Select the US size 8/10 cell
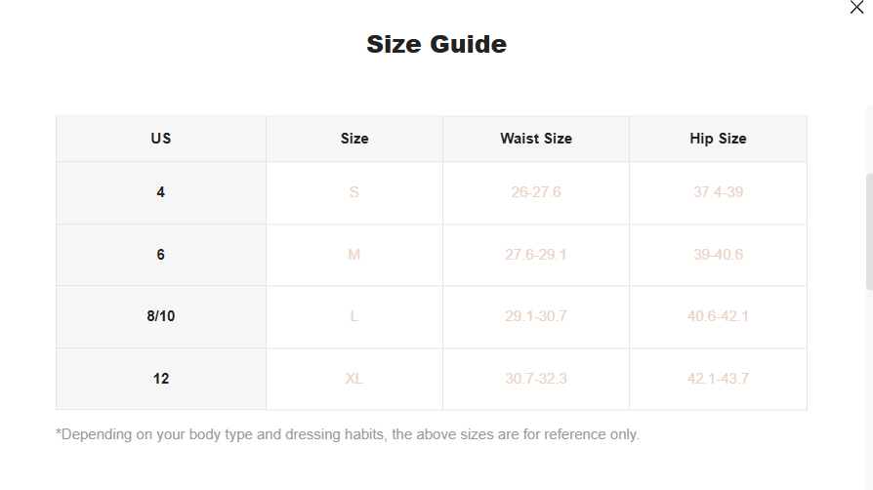Viewport: 873px width, 490px height. [x=161, y=316]
